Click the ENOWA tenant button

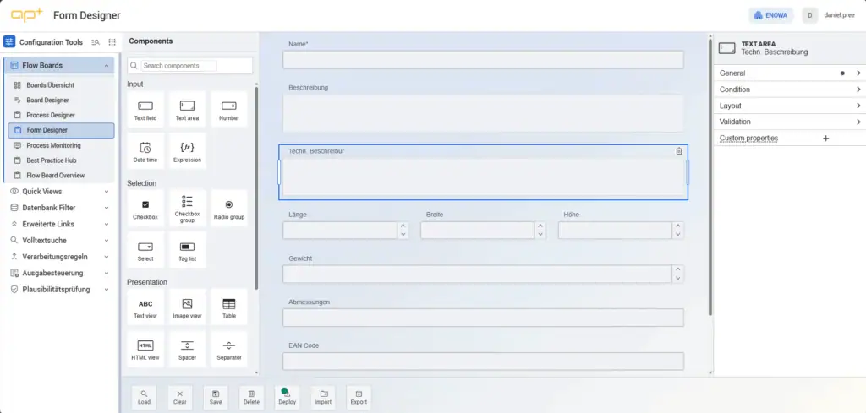(x=771, y=15)
